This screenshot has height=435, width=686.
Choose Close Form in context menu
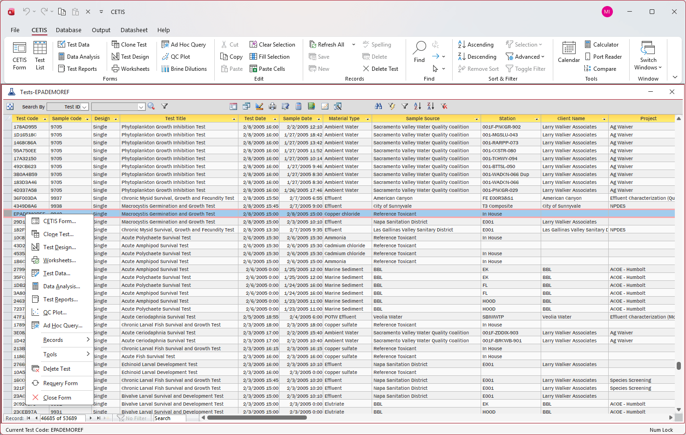coord(60,398)
